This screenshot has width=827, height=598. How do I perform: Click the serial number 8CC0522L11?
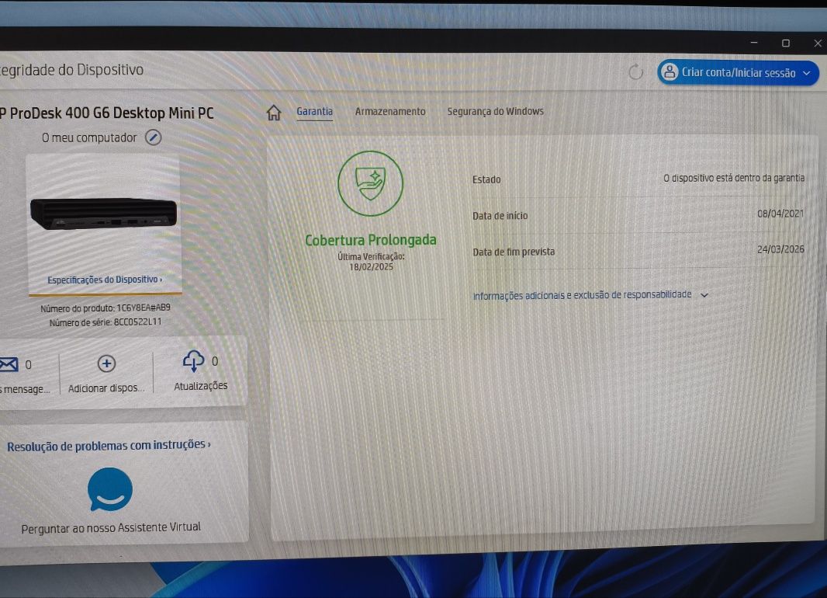137,322
